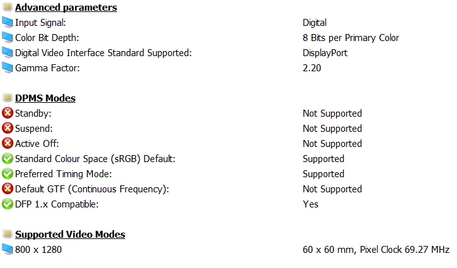Select the Active Off row label
This screenshot has width=457, height=268.
pyautogui.click(x=37, y=144)
